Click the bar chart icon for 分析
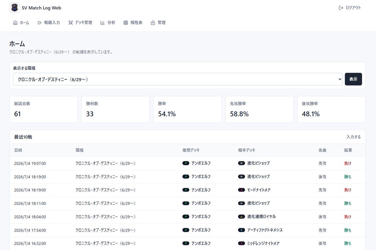Viewport: 376px width, 250px height. coord(102,23)
